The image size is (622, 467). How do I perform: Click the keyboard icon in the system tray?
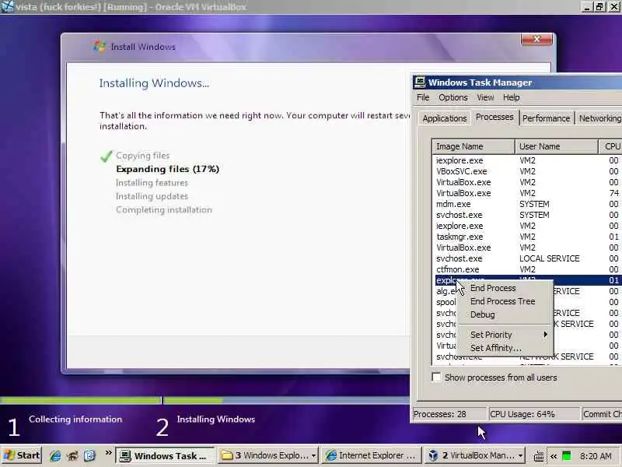(x=539, y=456)
